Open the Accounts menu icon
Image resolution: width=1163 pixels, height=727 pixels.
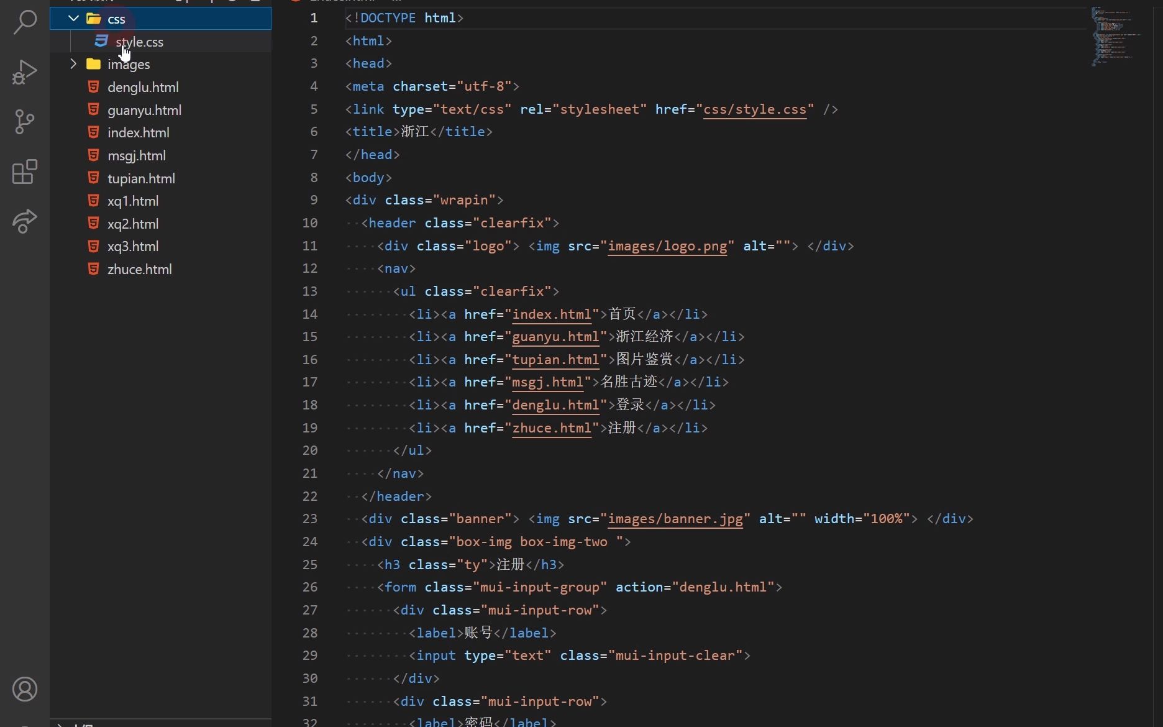(x=25, y=689)
